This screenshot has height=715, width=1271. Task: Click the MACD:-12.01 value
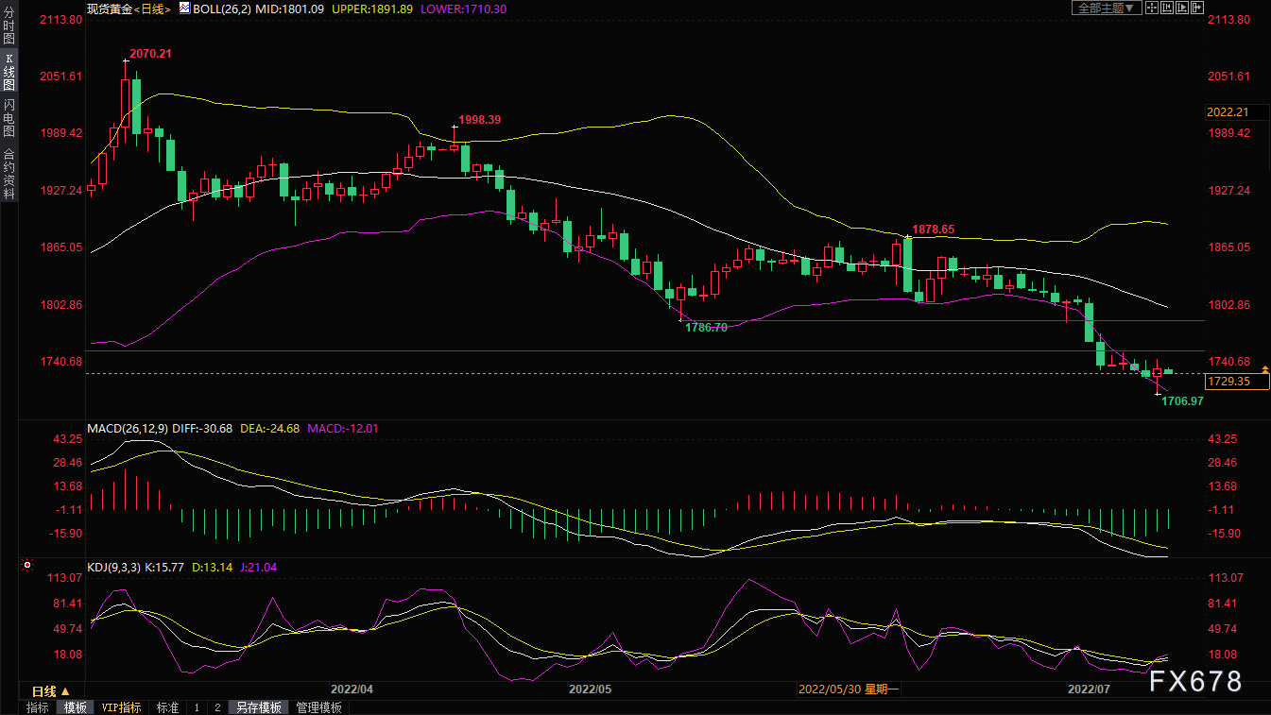(344, 428)
